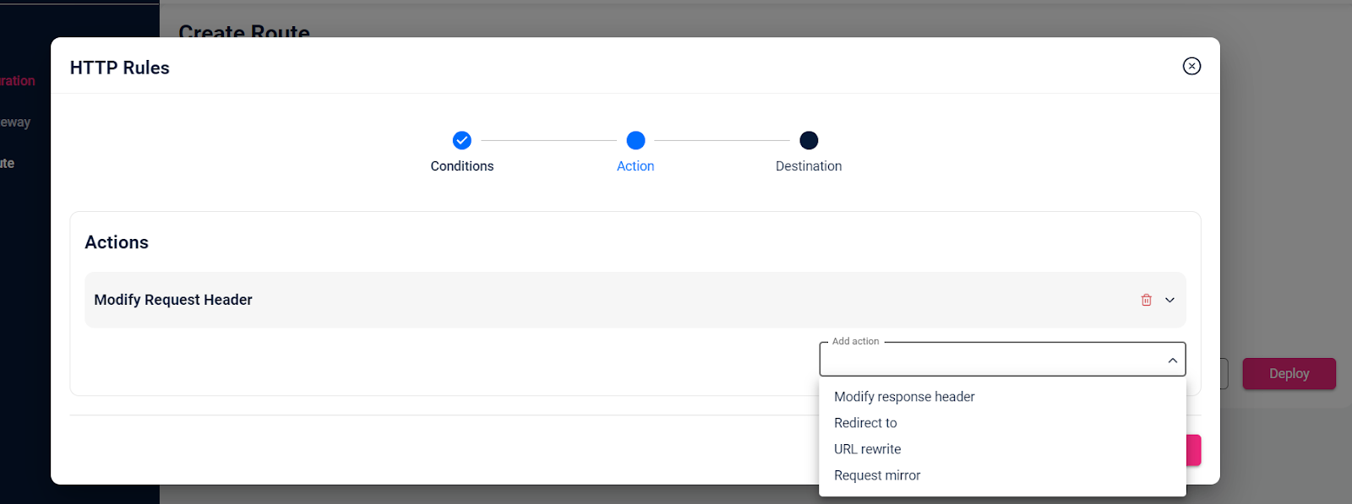
Task: Select the Action step circle
Action: tap(635, 140)
